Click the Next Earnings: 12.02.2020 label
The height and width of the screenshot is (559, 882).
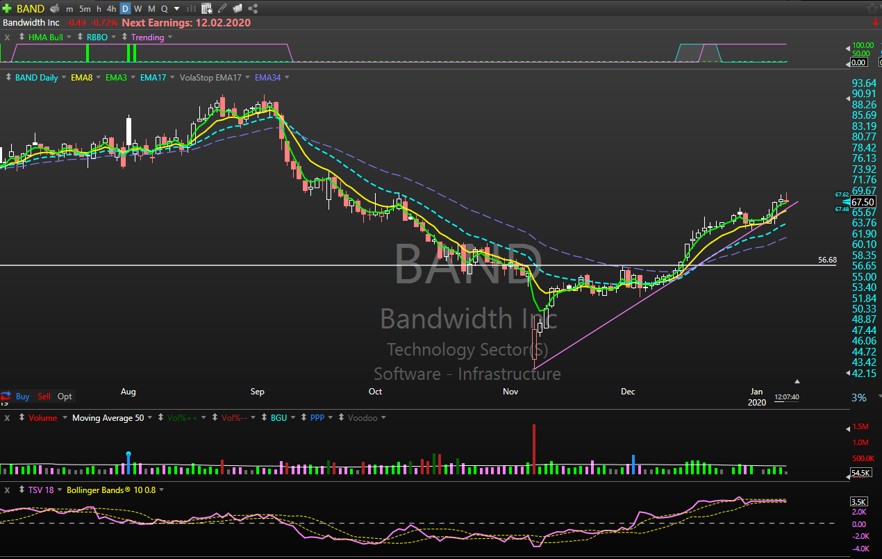coord(186,23)
